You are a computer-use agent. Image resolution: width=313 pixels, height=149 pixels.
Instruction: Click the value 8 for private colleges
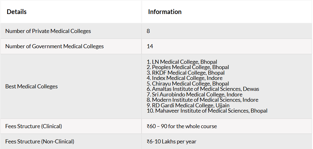pyautogui.click(x=148, y=31)
